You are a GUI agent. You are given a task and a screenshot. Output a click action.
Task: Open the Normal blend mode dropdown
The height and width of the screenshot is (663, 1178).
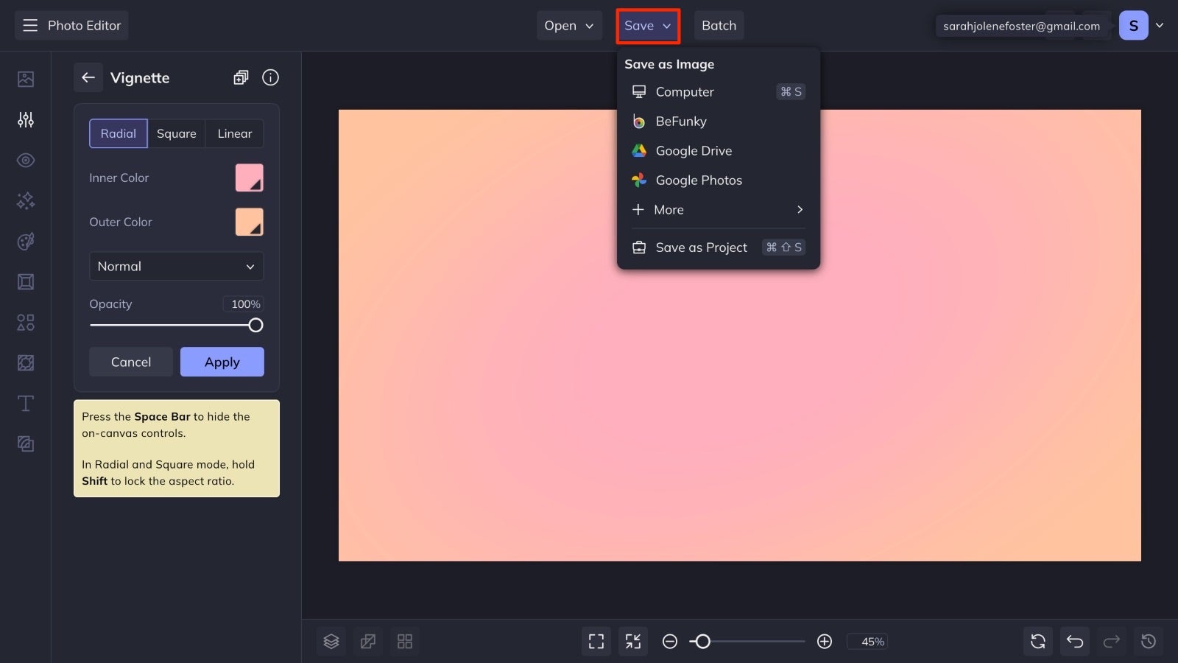[x=176, y=266]
